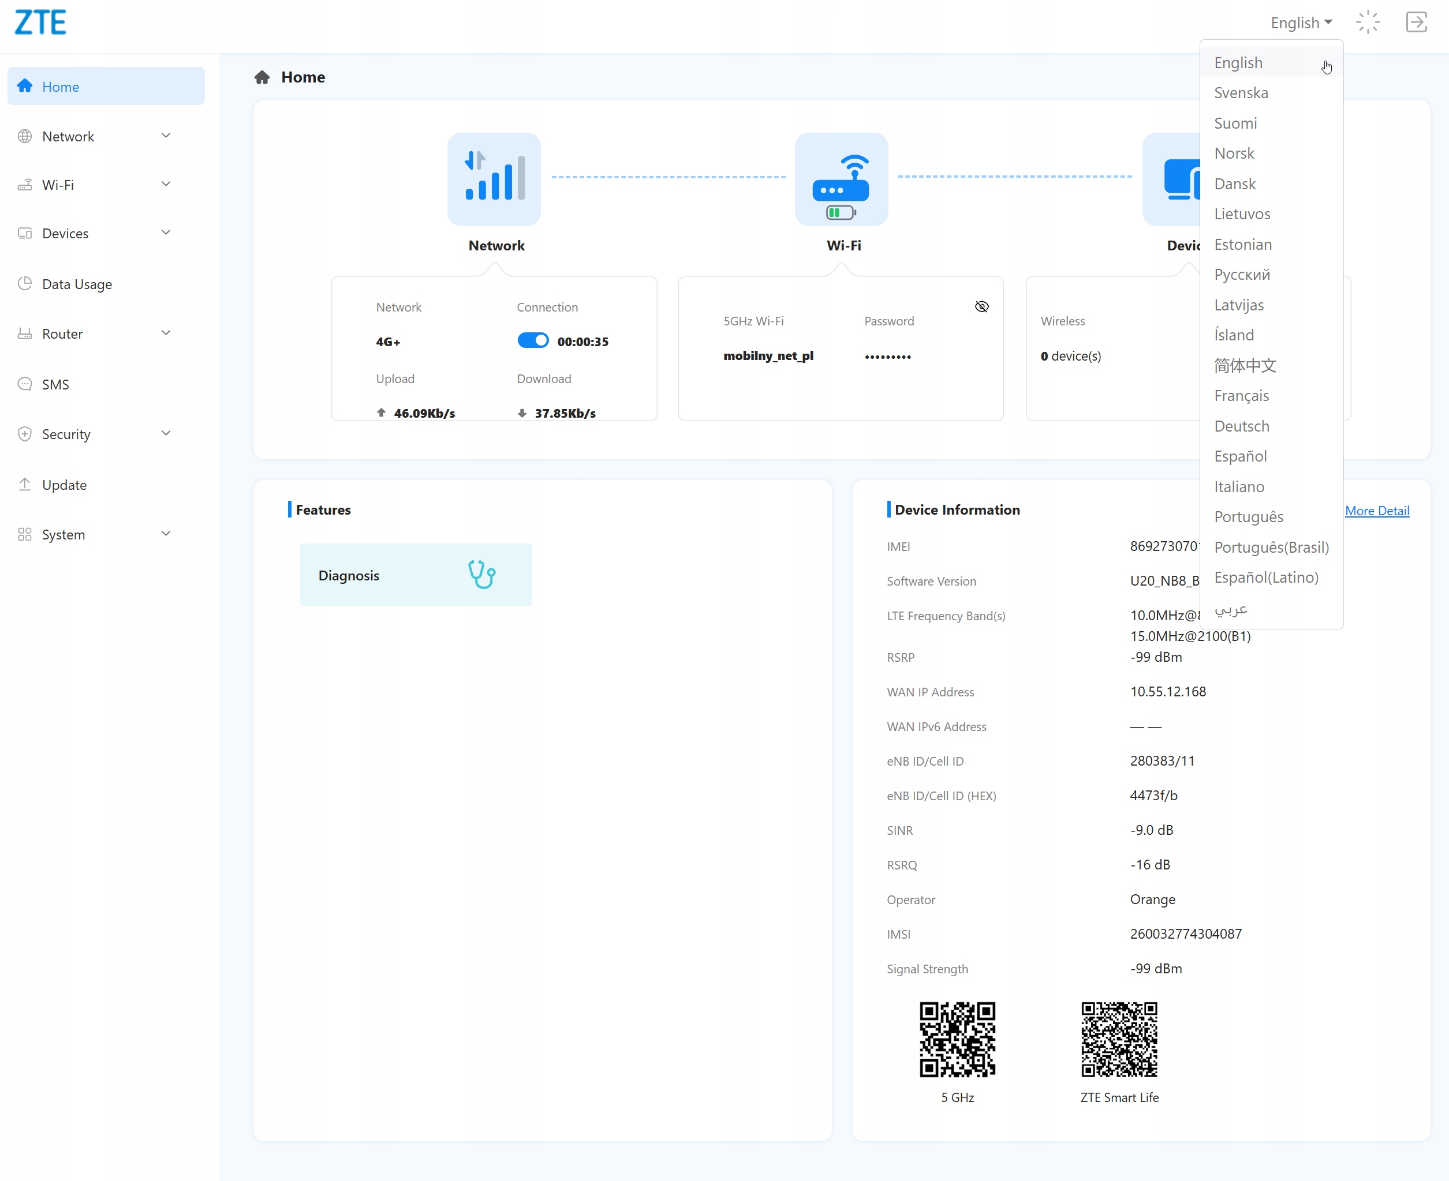Click the Diagnosis stethoscope icon
1449x1181 pixels.
pos(481,575)
